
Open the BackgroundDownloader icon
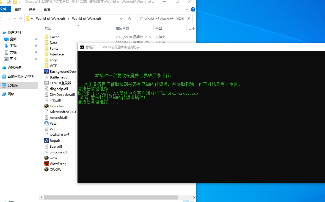click(x=61, y=71)
